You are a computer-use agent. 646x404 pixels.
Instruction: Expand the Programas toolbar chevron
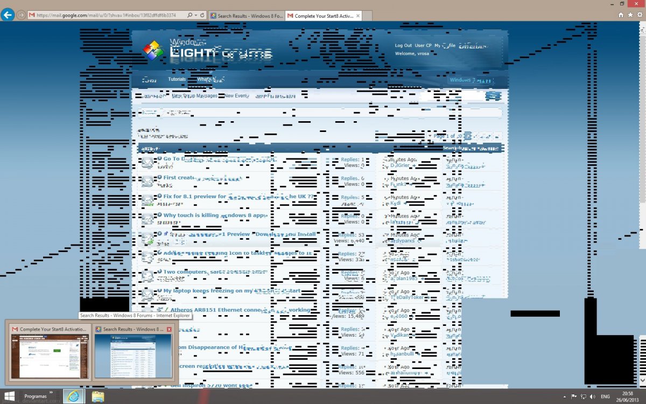pos(52,393)
